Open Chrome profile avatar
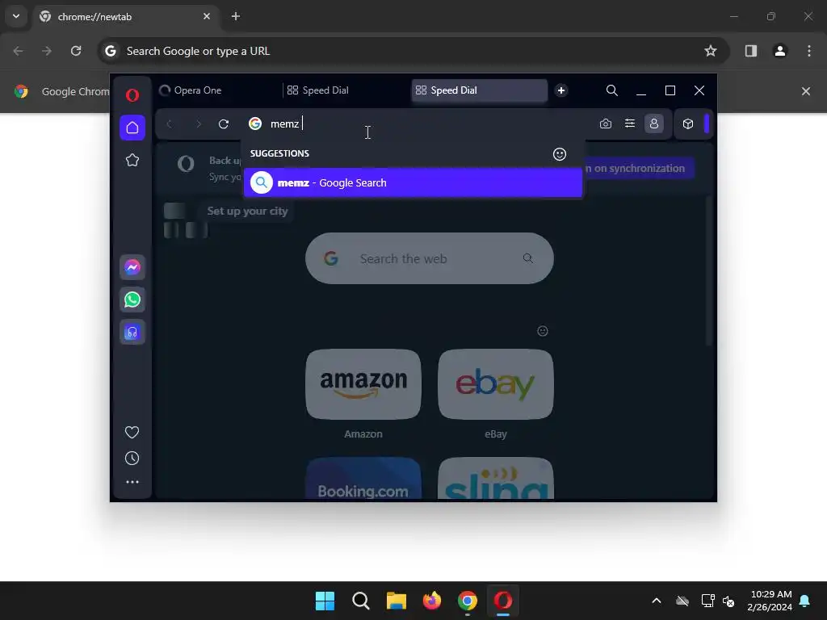This screenshot has width=827, height=620. pos(780,51)
